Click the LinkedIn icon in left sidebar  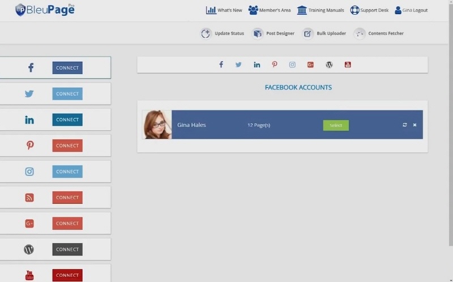pos(29,119)
